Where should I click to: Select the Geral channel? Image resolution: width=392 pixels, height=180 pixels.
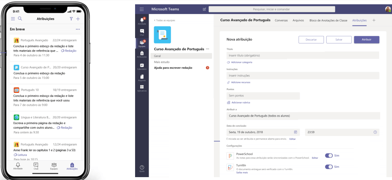pyautogui.click(x=181, y=56)
